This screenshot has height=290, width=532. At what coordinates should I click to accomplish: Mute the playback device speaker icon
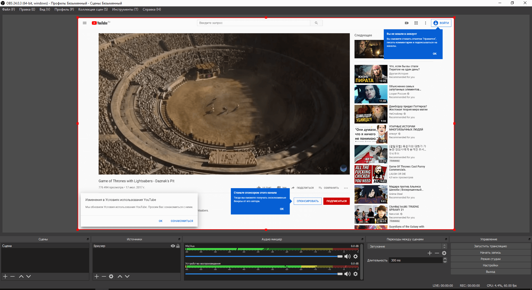click(347, 274)
